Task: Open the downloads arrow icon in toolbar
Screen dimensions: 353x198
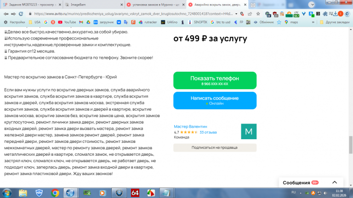Action: click(335, 14)
